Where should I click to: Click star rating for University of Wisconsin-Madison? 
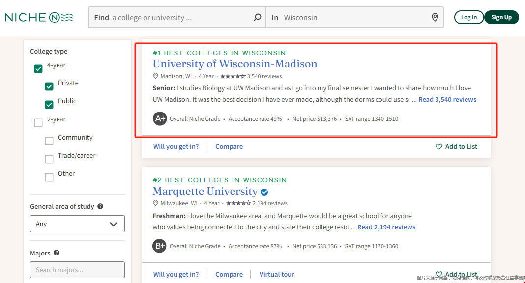point(233,76)
